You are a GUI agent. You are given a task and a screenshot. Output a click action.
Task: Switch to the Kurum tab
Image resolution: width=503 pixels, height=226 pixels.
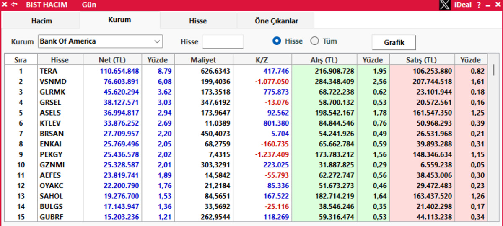119,20
